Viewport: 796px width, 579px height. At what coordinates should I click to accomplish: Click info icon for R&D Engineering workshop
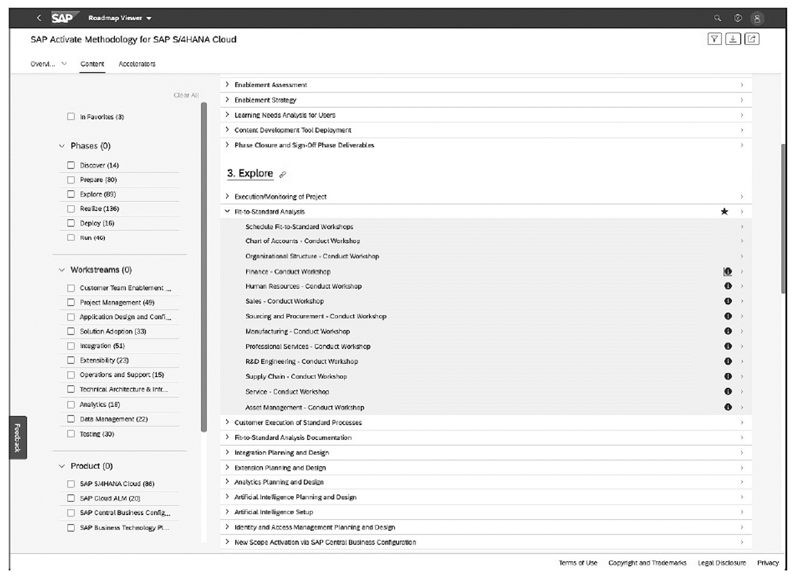(728, 361)
